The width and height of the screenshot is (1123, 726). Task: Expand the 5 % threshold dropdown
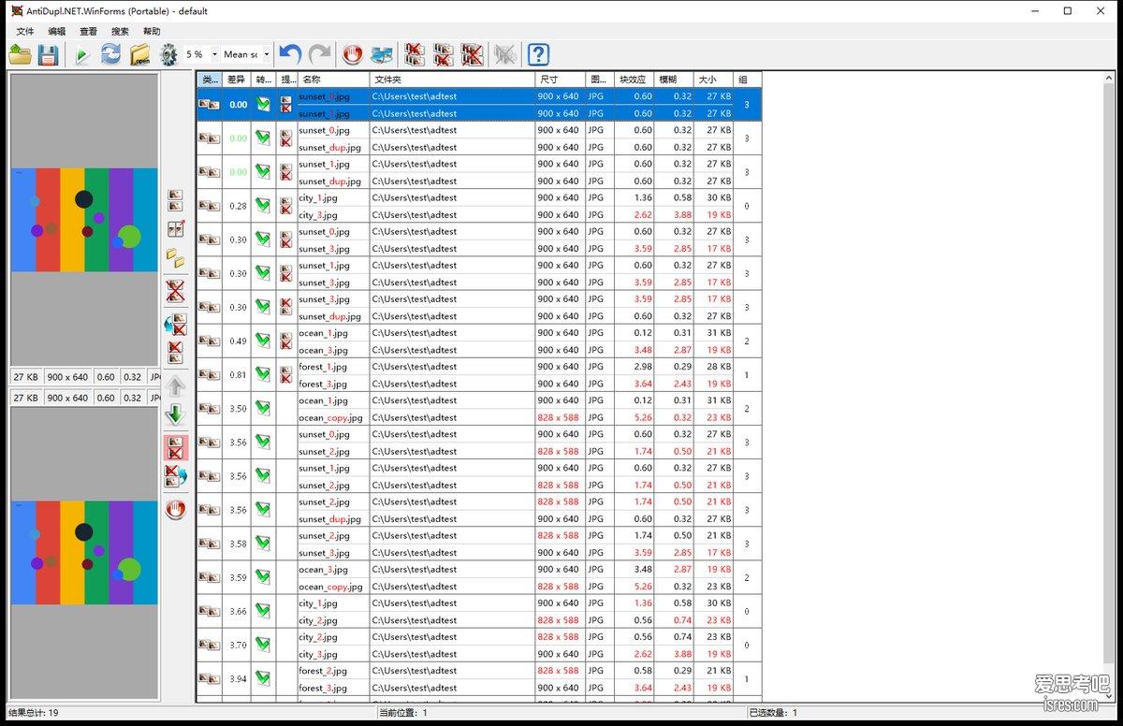click(x=214, y=54)
